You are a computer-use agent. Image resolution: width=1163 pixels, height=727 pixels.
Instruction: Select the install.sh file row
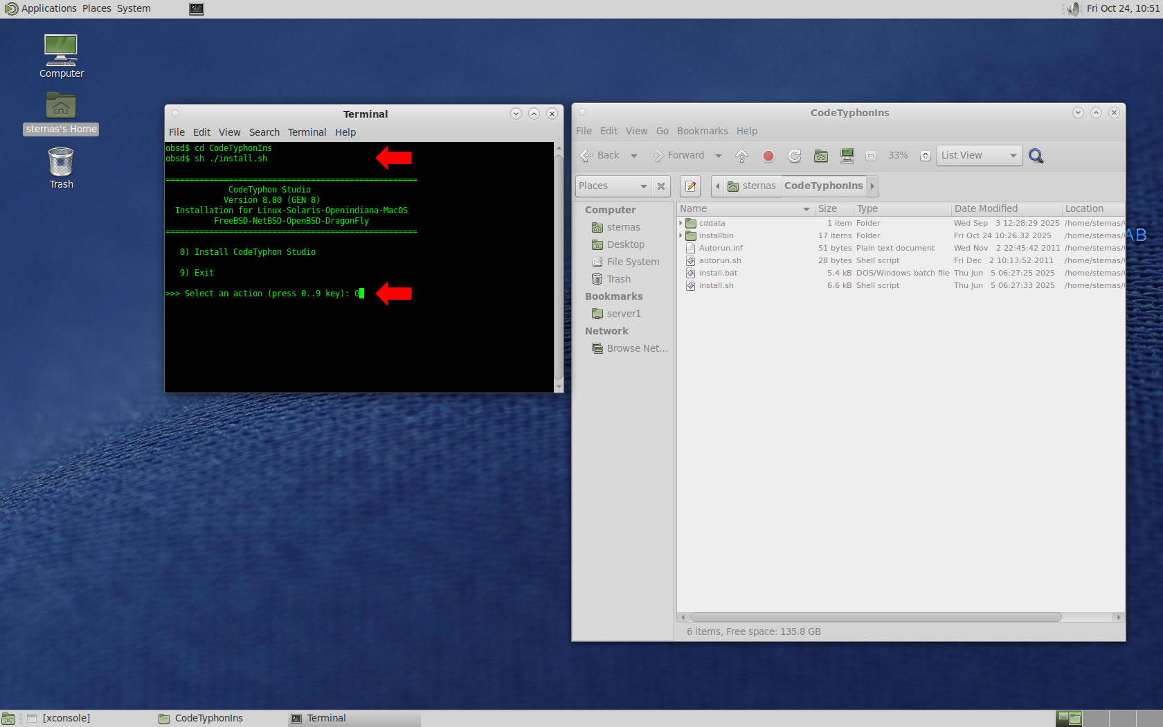716,285
